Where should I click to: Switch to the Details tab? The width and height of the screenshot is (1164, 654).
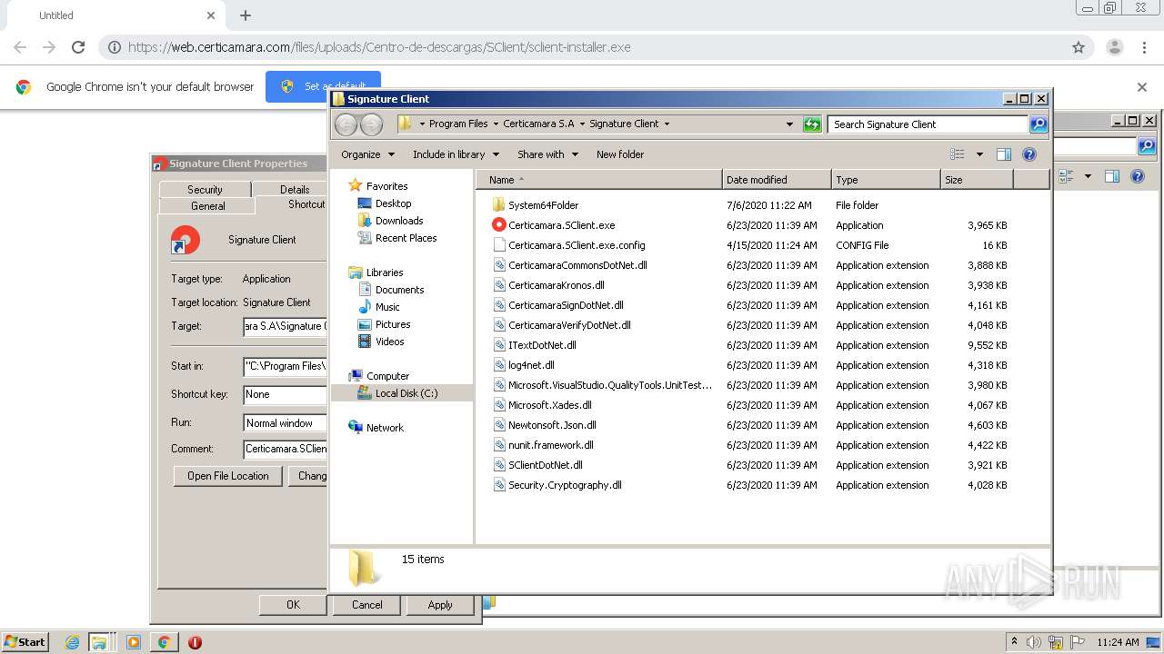[x=294, y=189]
